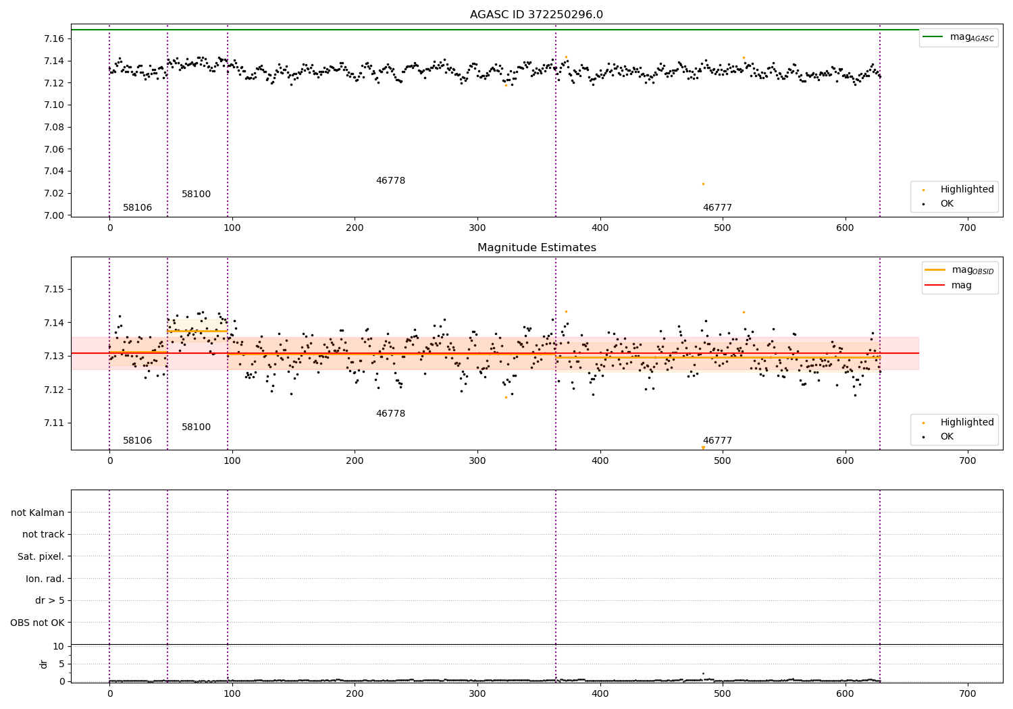Click the 7.13 y-axis tick label
The height and width of the screenshot is (709, 1013).
[54, 357]
